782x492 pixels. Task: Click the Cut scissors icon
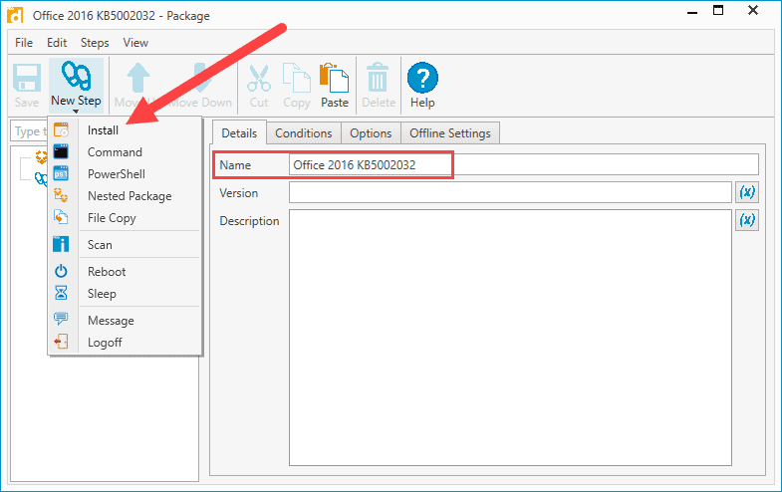(x=259, y=79)
